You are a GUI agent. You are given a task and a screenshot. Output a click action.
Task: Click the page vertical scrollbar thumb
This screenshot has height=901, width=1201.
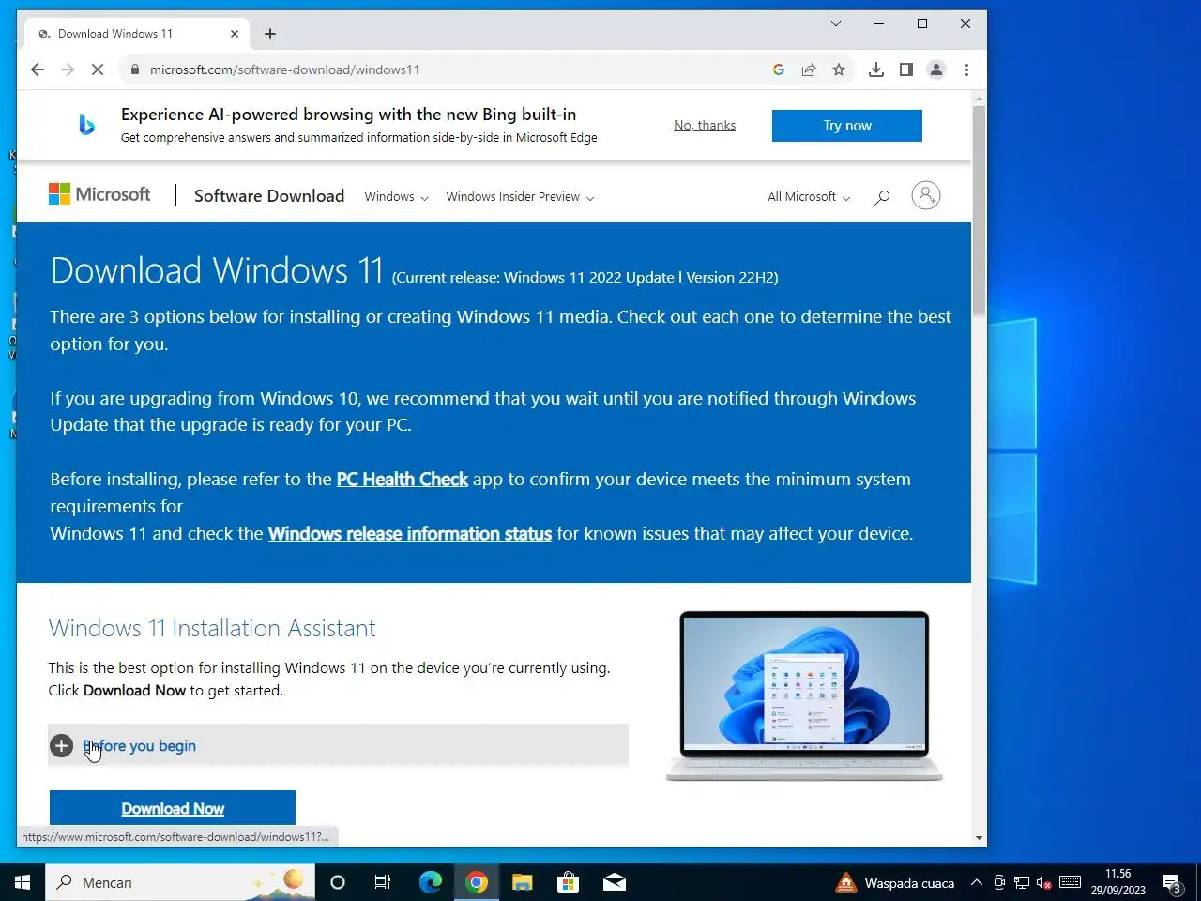(979, 208)
